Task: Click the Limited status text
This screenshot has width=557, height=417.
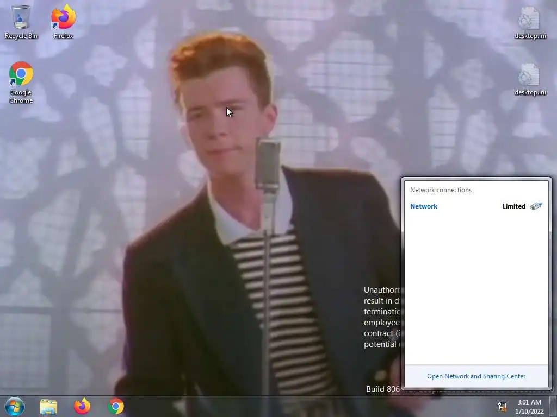Action: (x=513, y=206)
